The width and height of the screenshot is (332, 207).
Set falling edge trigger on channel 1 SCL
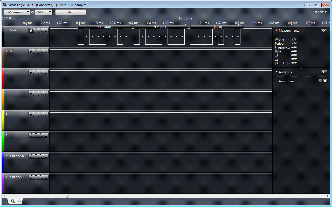pos(41,51)
